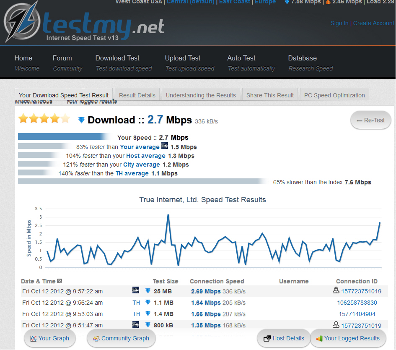Click the Date & Time column header
Screen dimensions: 396x350
coord(38,281)
